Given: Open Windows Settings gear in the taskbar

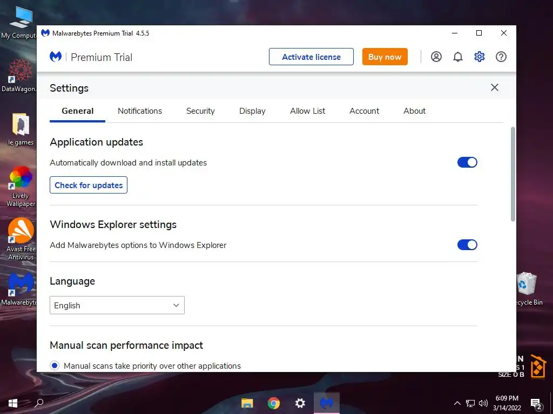Looking at the screenshot, I should 300,403.
